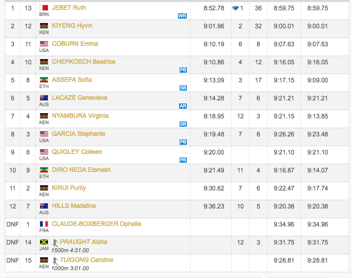Click the pacemaker runner icon next to Tuigong Caroline
The image size is (352, 278).
[55, 260]
